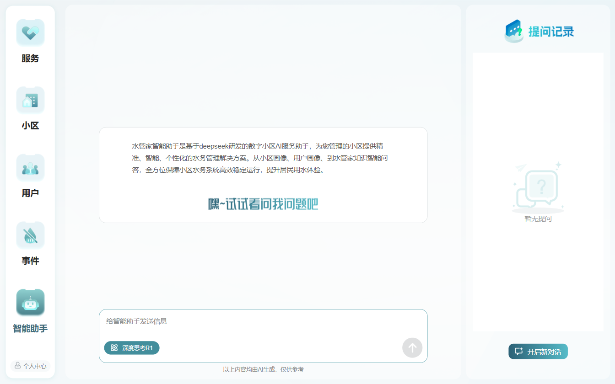Open the 事件 water drop icon
Viewport: 615px width, 384px height.
(x=30, y=235)
